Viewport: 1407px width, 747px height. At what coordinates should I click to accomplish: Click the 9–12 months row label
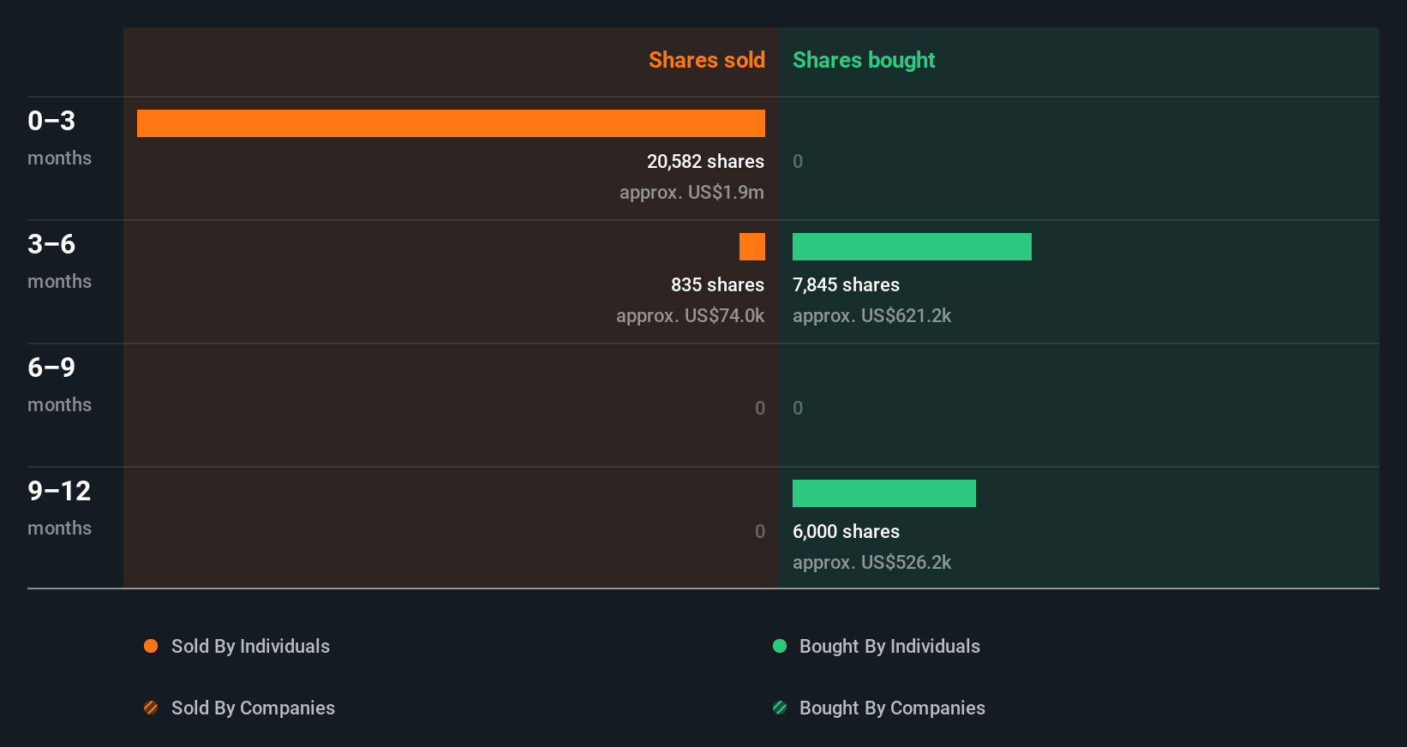(59, 508)
